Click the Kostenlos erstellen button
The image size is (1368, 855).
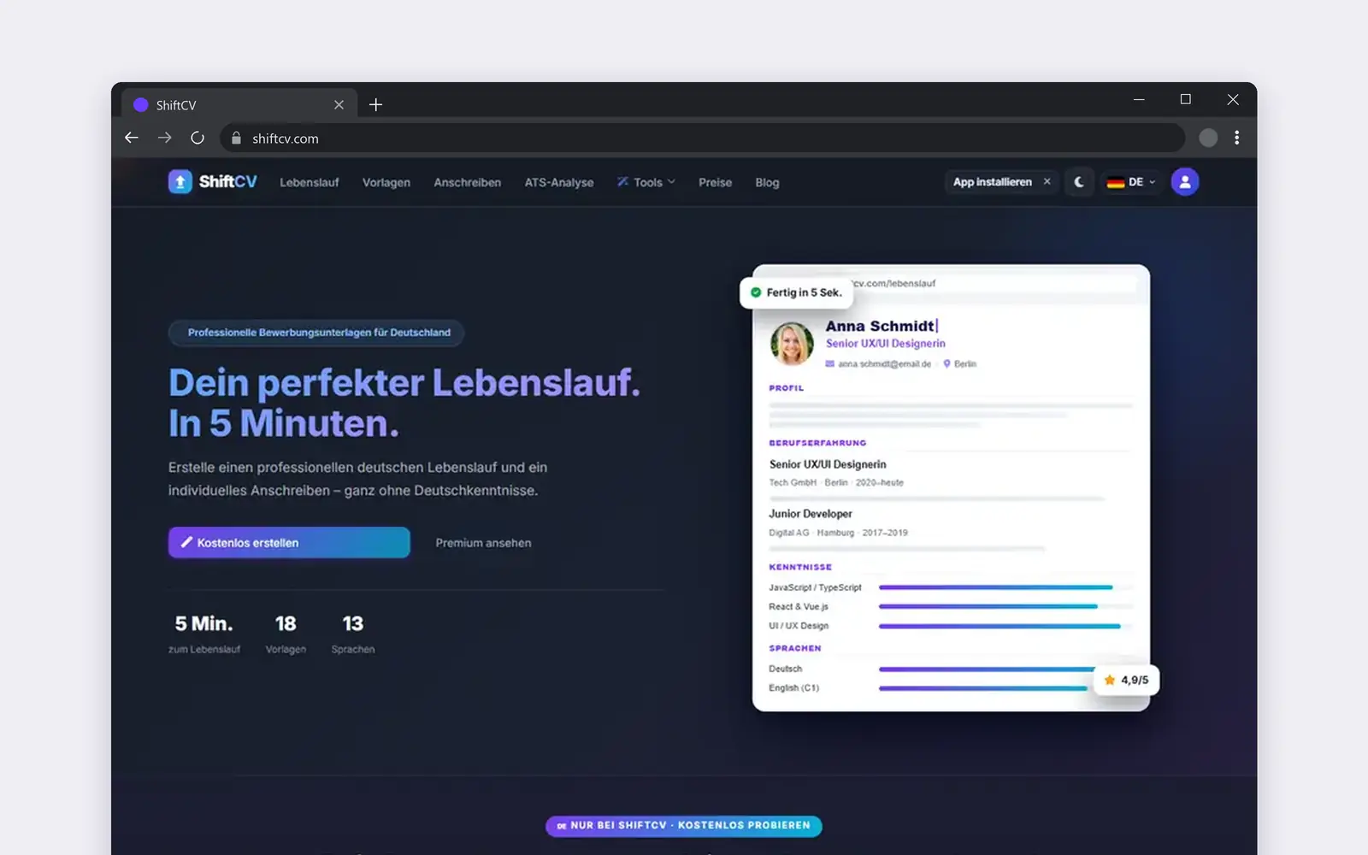point(289,542)
